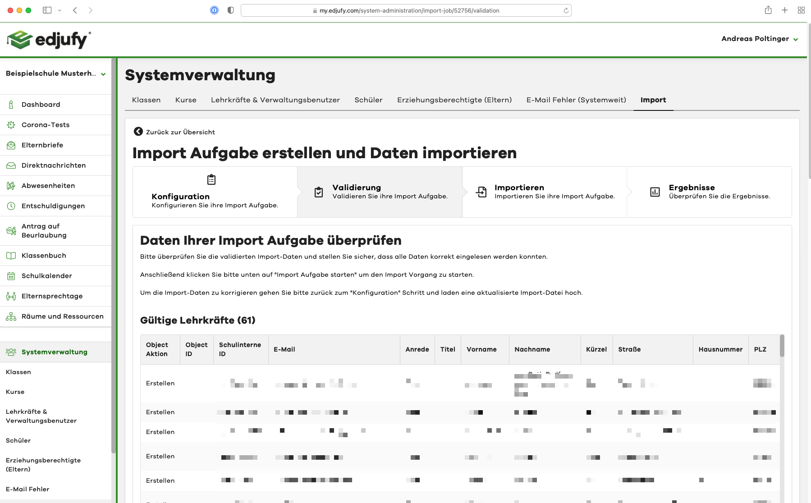Open the Andreas Poltinger user menu
811x503 pixels.
coord(759,39)
